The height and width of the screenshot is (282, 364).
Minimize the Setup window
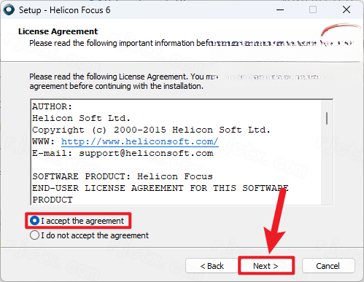pyautogui.click(x=280, y=10)
